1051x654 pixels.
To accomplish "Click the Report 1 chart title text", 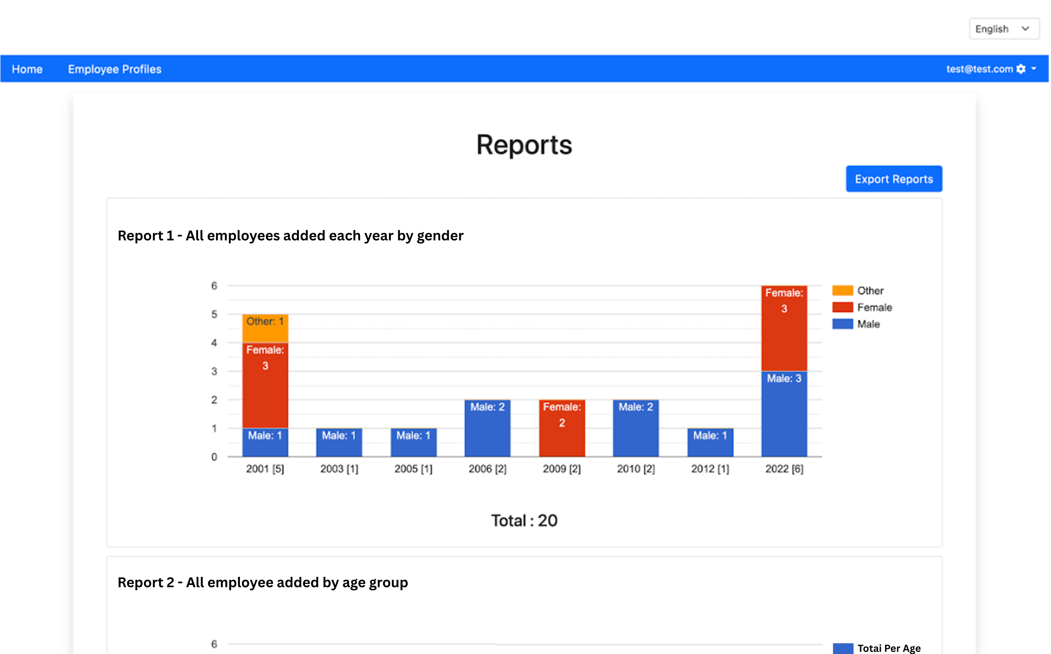I will [x=290, y=236].
